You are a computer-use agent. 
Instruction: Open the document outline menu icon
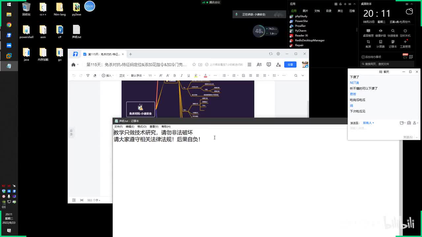coord(250,65)
